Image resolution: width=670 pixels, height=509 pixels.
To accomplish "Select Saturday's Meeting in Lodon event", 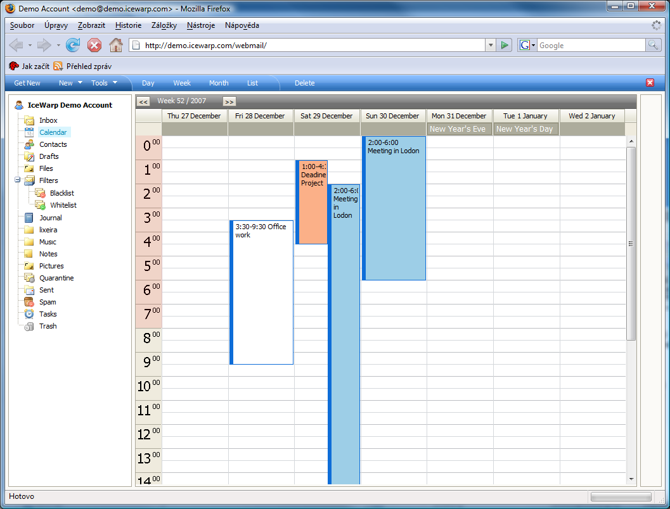I will coord(344,334).
